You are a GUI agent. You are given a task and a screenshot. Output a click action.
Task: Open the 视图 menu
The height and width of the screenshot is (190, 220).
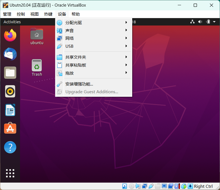35,14
